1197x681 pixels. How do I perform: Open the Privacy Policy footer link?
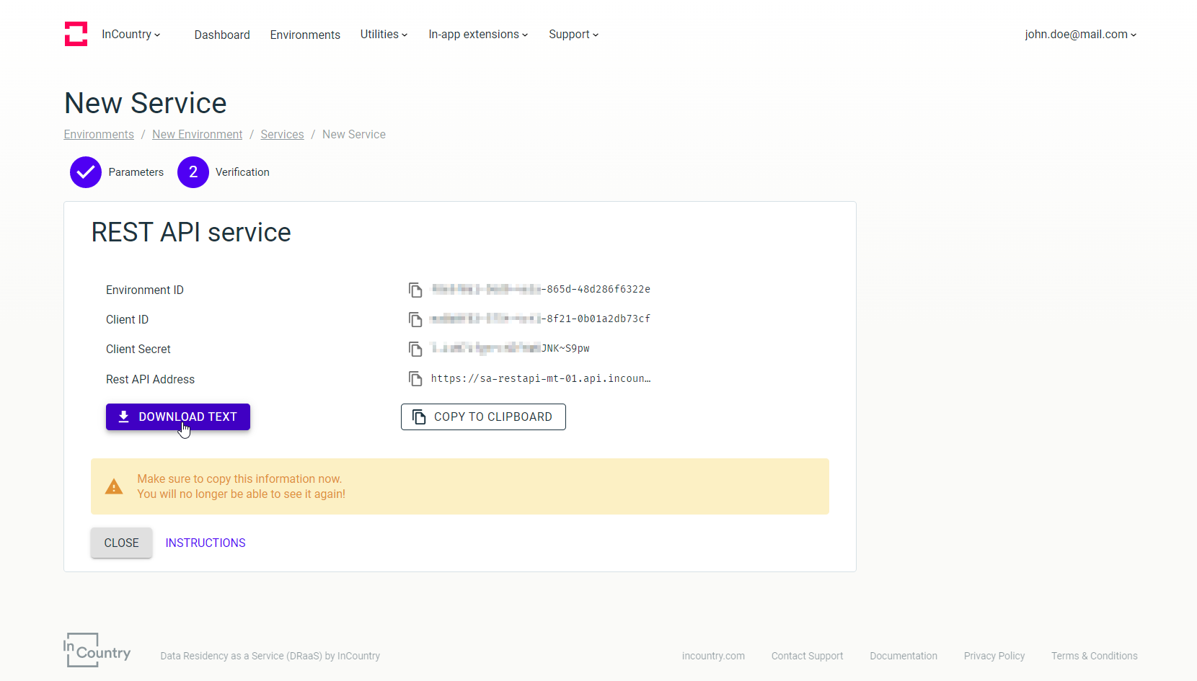[994, 656]
